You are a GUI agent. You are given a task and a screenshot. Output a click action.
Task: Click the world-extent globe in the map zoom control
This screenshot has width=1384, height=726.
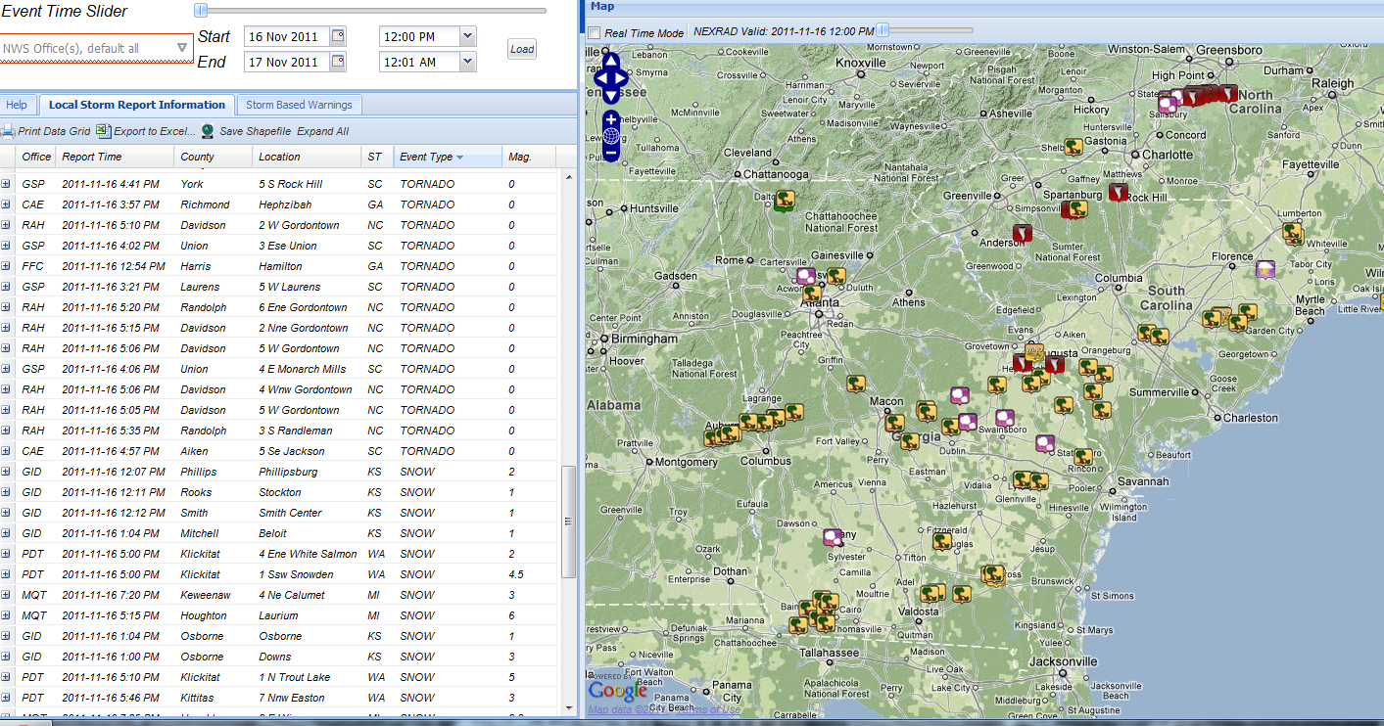coord(611,136)
